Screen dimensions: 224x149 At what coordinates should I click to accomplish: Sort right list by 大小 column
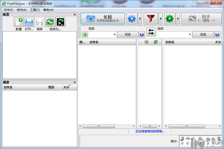(x=218, y=42)
